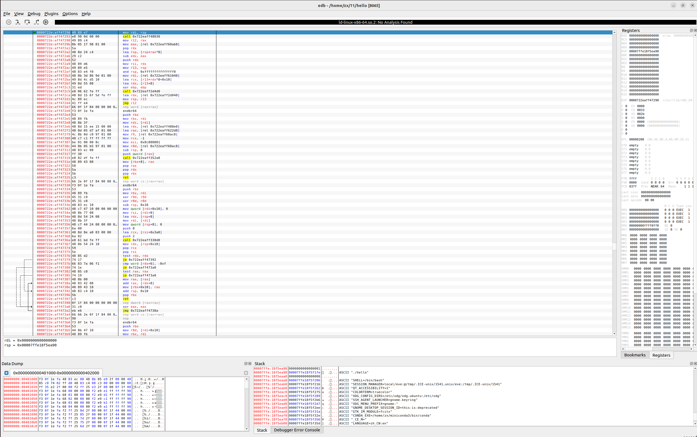
Task: Click the Step Out toolbar icon
Action: [x=36, y=22]
